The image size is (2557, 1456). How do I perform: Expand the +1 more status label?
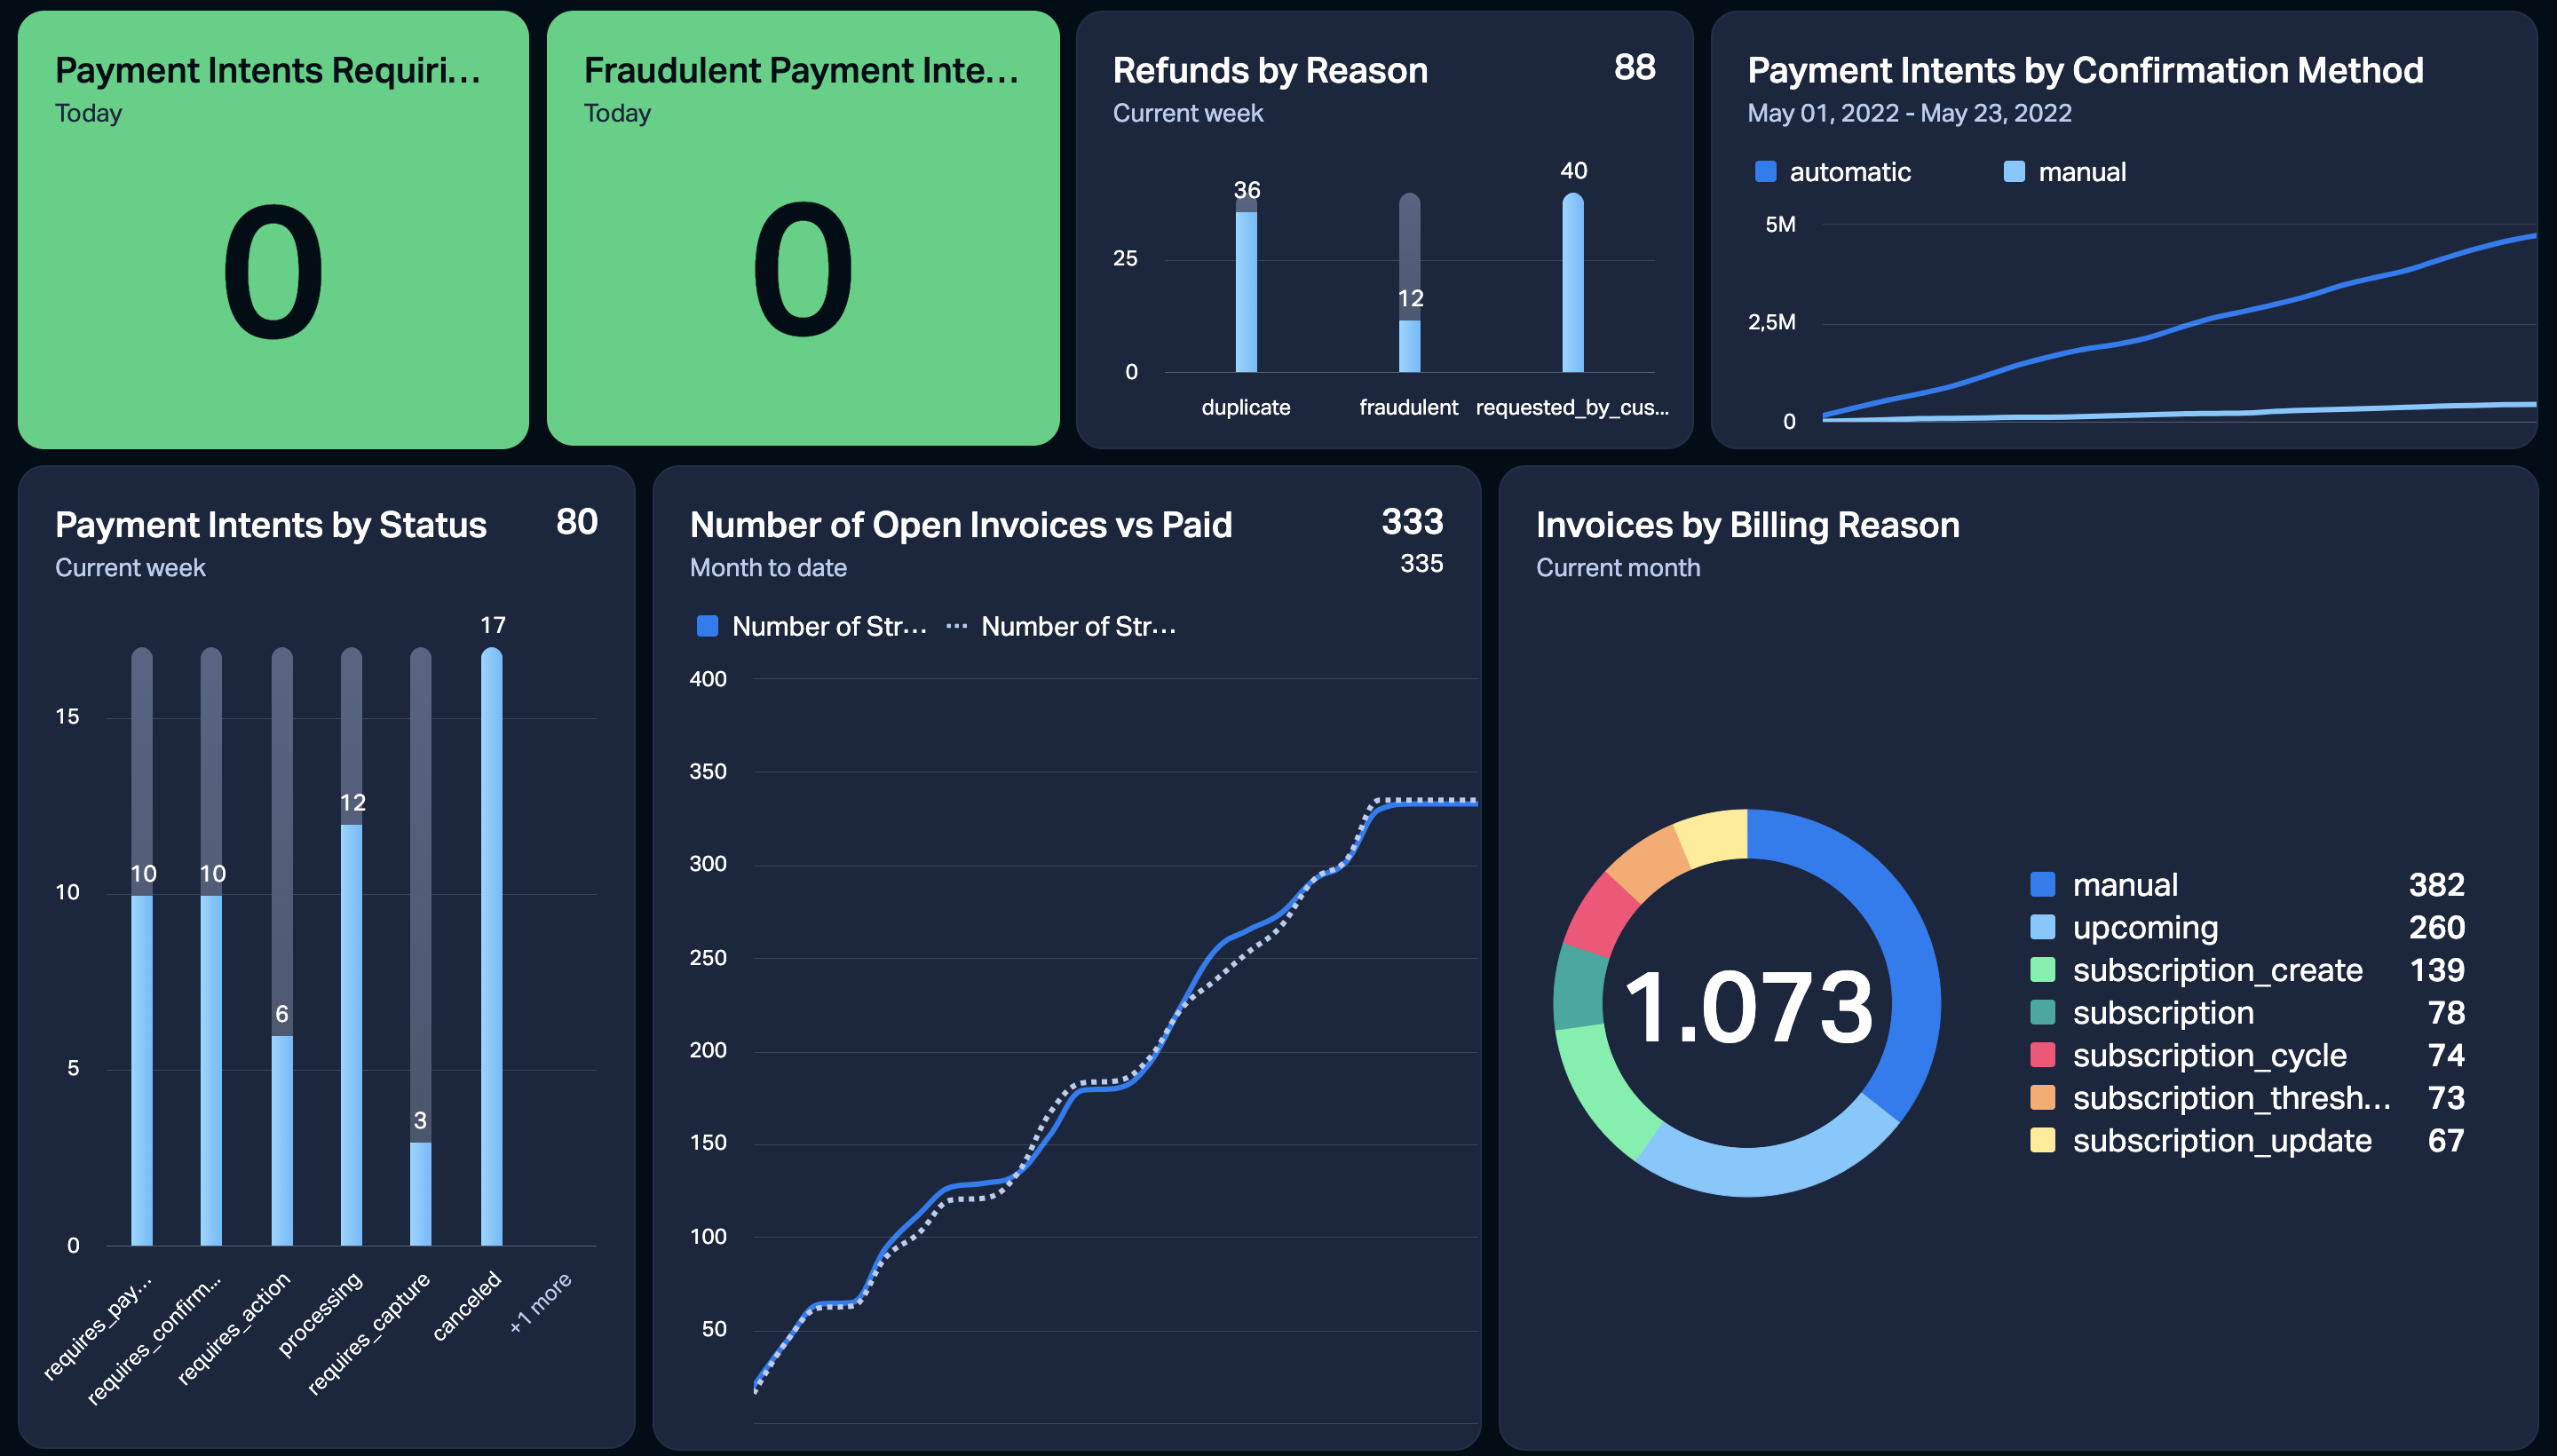tap(540, 1302)
